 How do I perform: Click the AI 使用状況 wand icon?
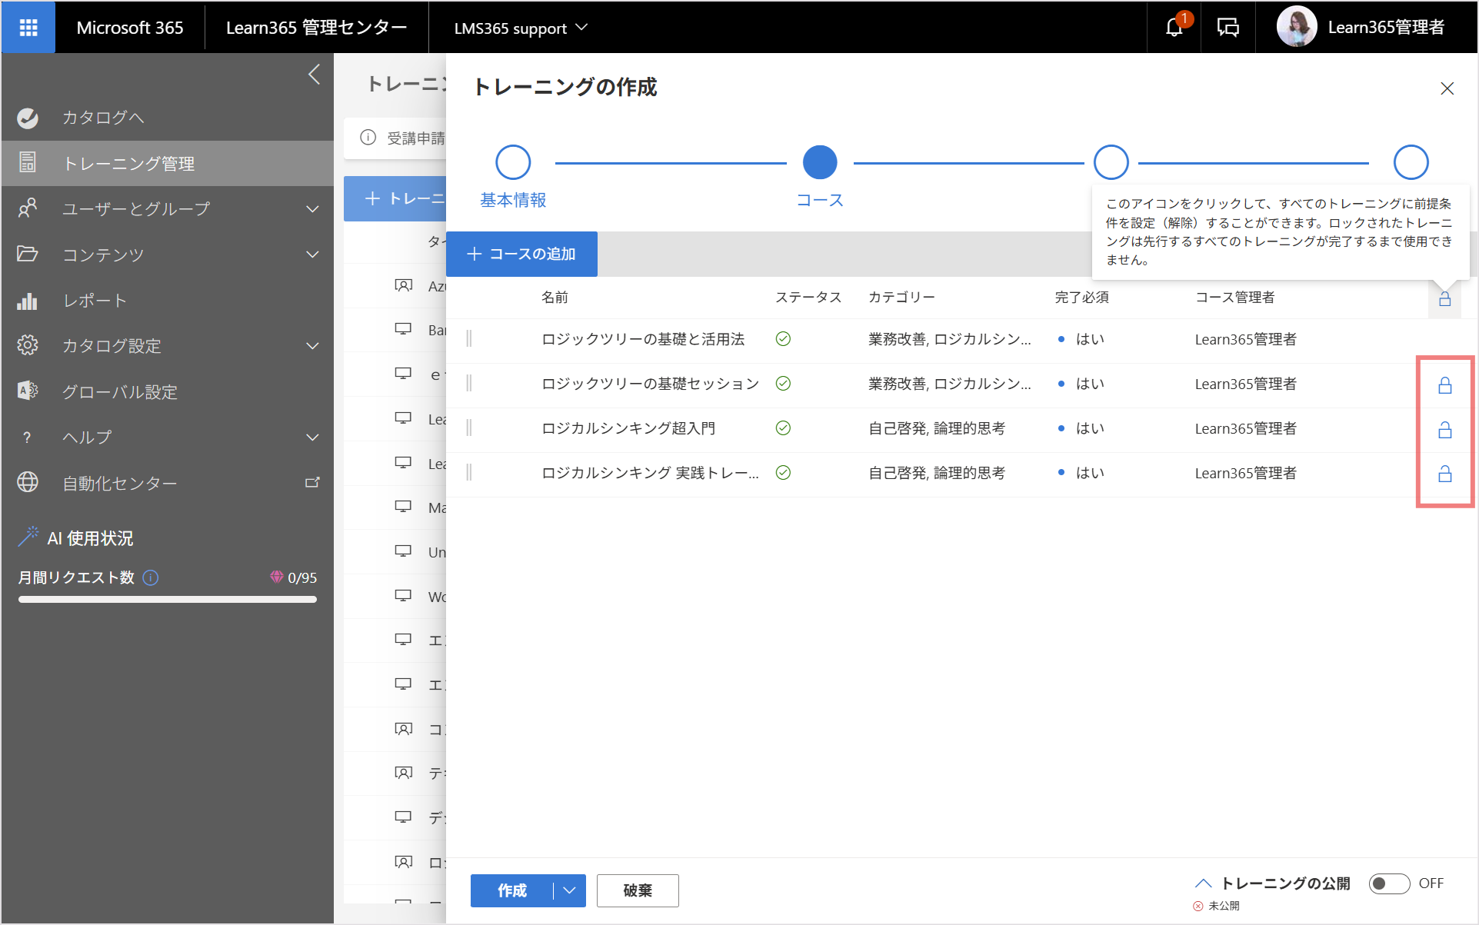point(28,537)
